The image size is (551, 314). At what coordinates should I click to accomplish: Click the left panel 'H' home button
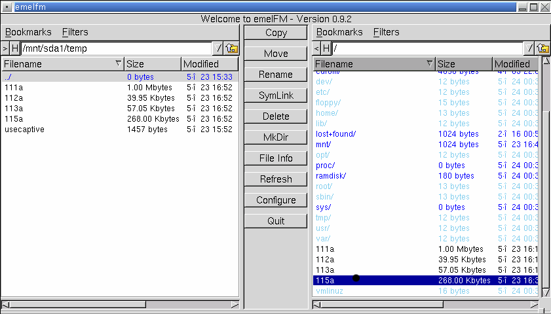[x=15, y=48]
